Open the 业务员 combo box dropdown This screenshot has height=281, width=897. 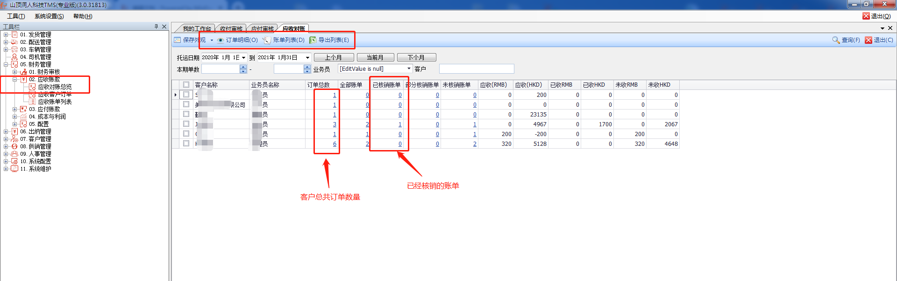(409, 69)
